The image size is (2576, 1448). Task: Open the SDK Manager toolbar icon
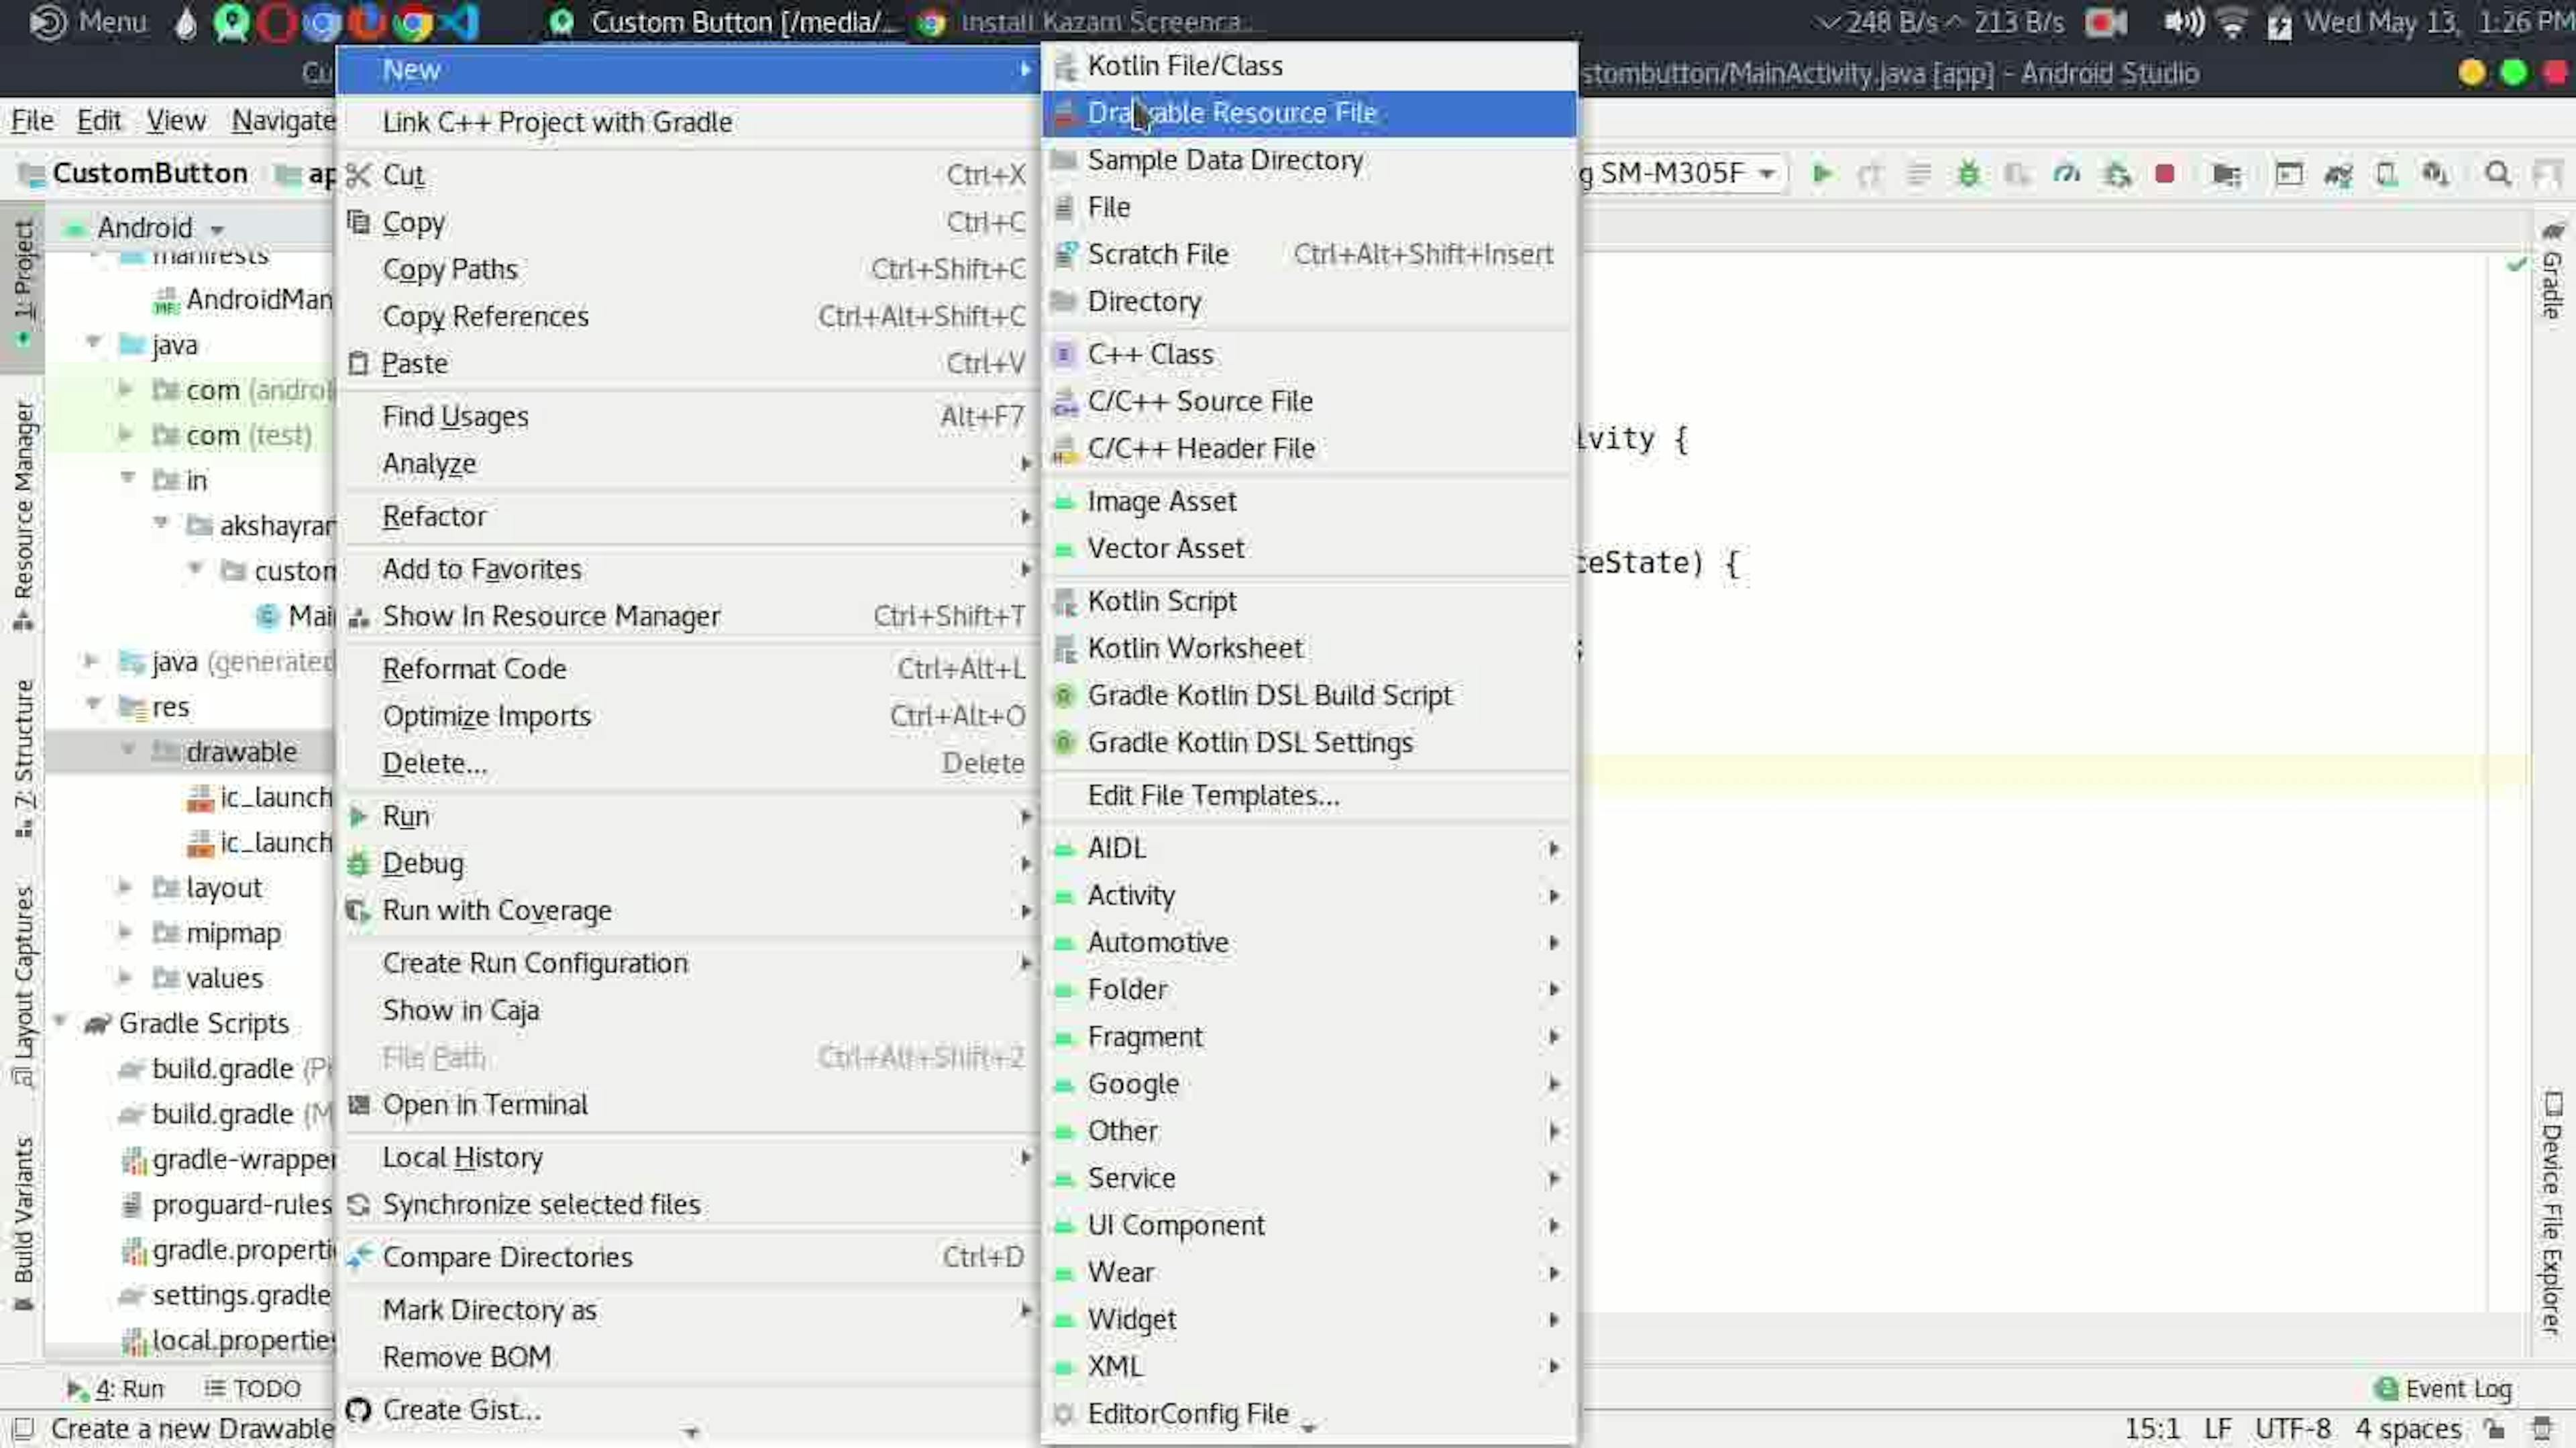[2436, 174]
